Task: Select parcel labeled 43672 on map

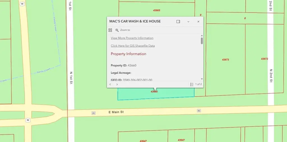Action: point(265,59)
